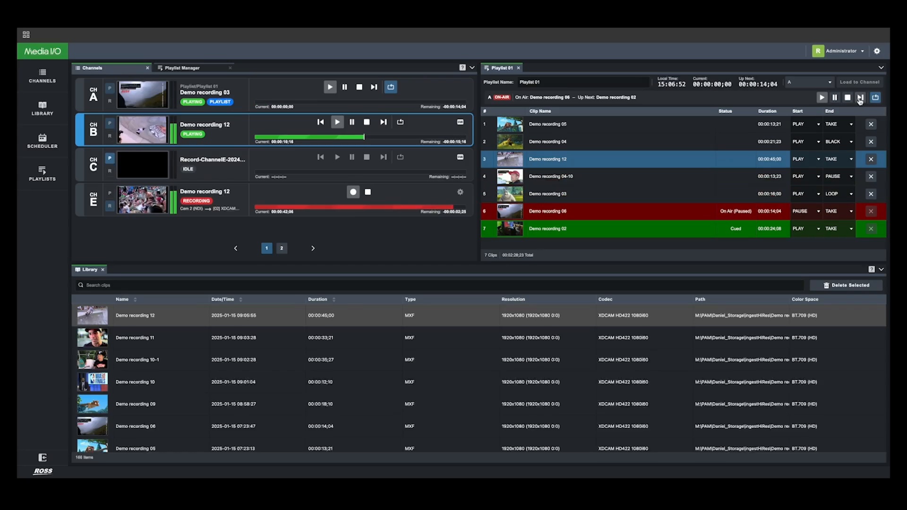Switch to Playlist Manager tab

(x=182, y=68)
